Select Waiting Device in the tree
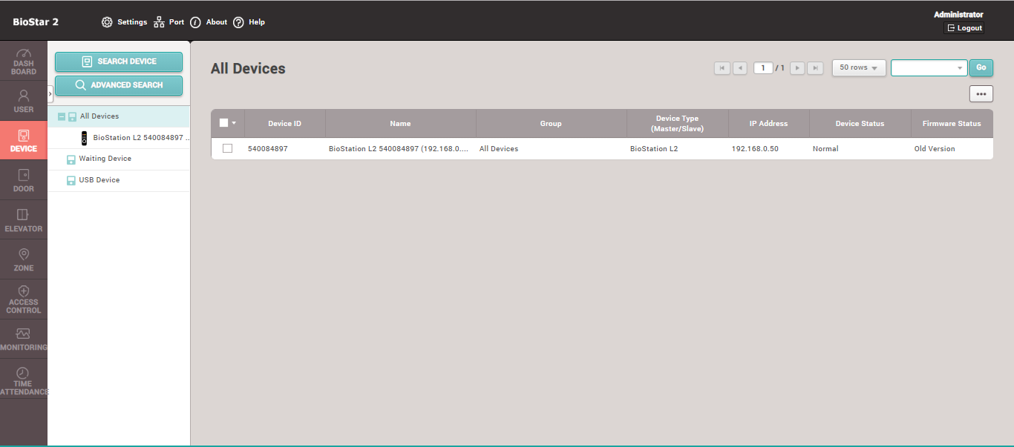Viewport: 1014px width, 447px height. (105, 159)
